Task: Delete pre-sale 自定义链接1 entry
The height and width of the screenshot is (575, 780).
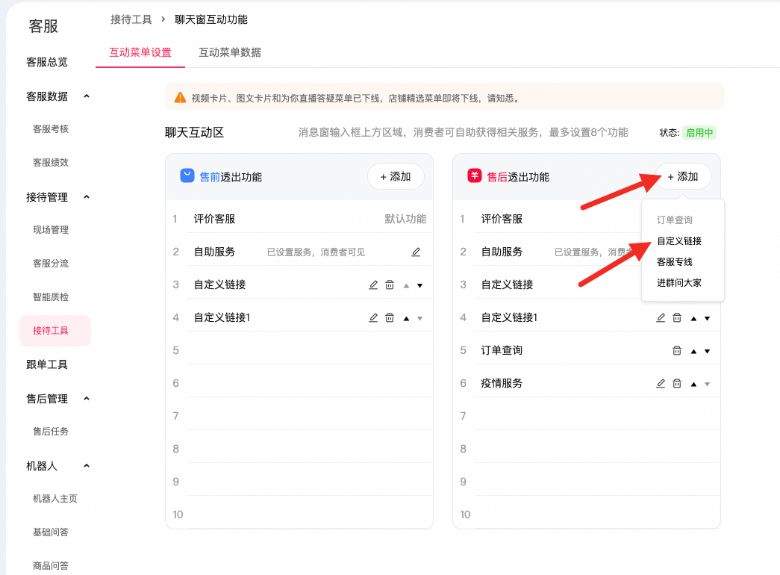Action: 390,318
